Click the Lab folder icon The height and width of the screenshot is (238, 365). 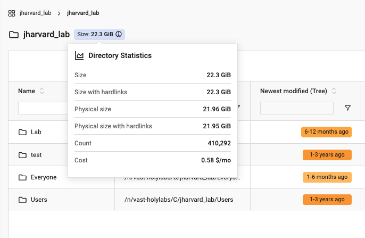(x=22, y=132)
